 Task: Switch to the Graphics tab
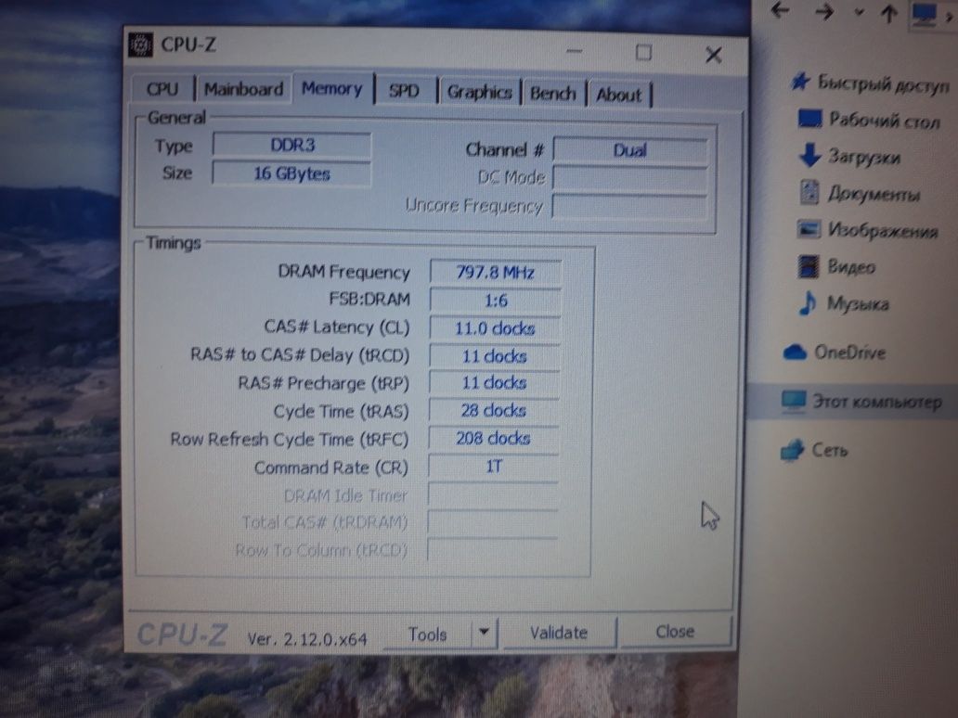coord(480,92)
